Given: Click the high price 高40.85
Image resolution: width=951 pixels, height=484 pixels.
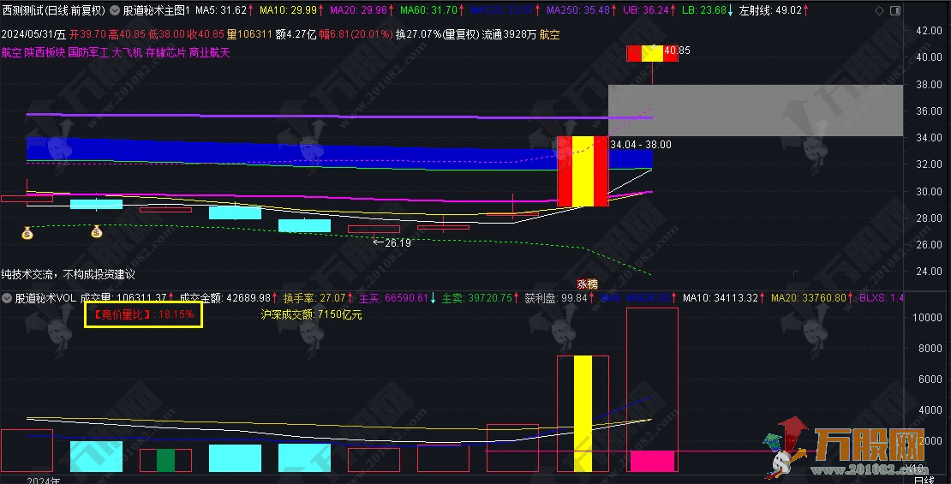Looking at the screenshot, I should 127,34.
